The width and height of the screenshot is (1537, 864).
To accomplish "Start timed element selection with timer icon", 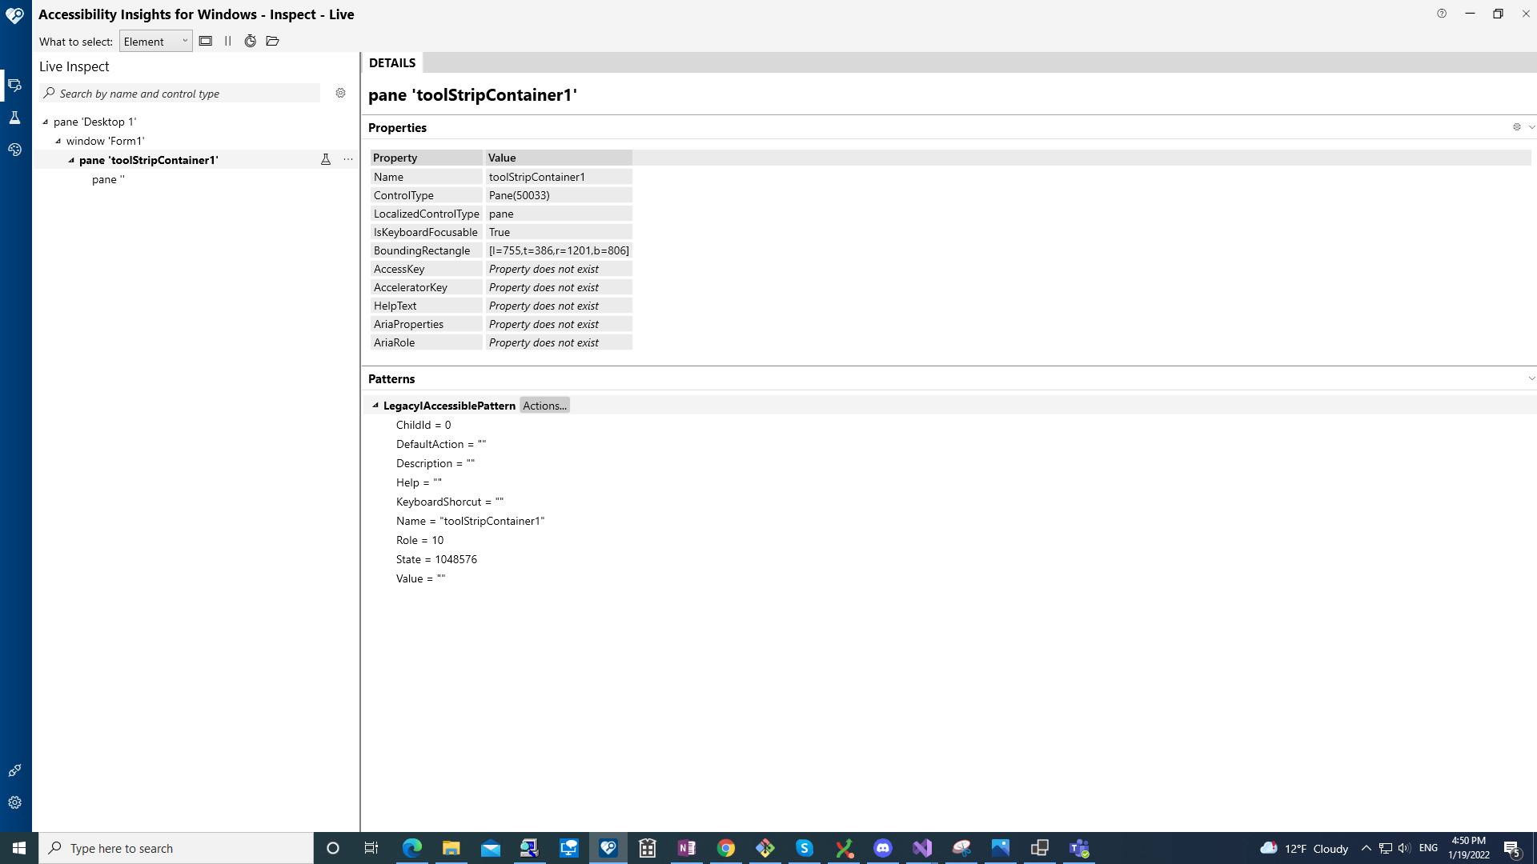I will 250,41.
